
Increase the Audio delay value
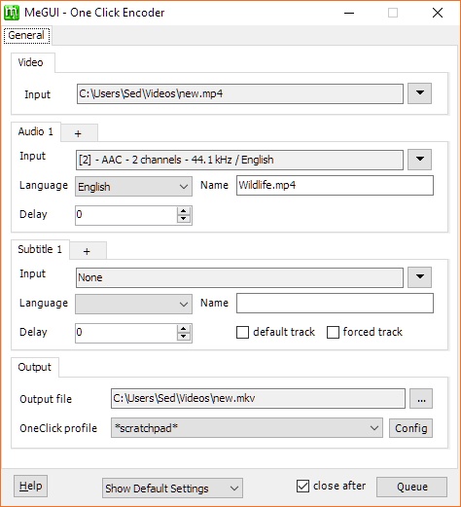point(184,211)
